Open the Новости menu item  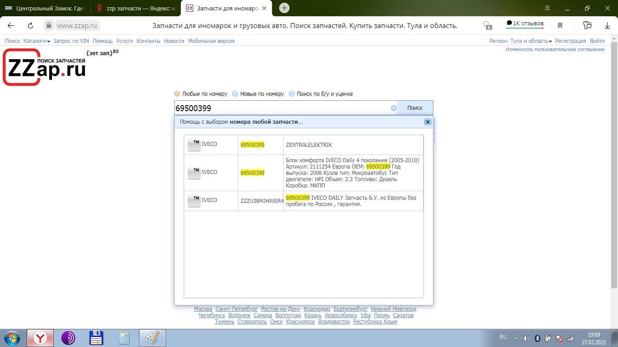[174, 41]
